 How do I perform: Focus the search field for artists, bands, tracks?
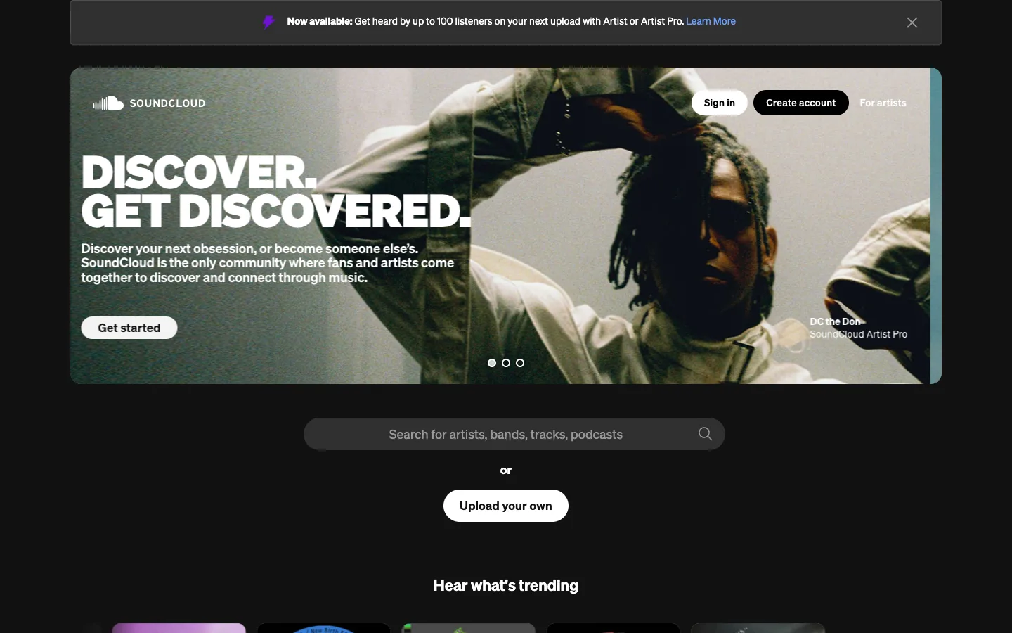click(x=514, y=434)
